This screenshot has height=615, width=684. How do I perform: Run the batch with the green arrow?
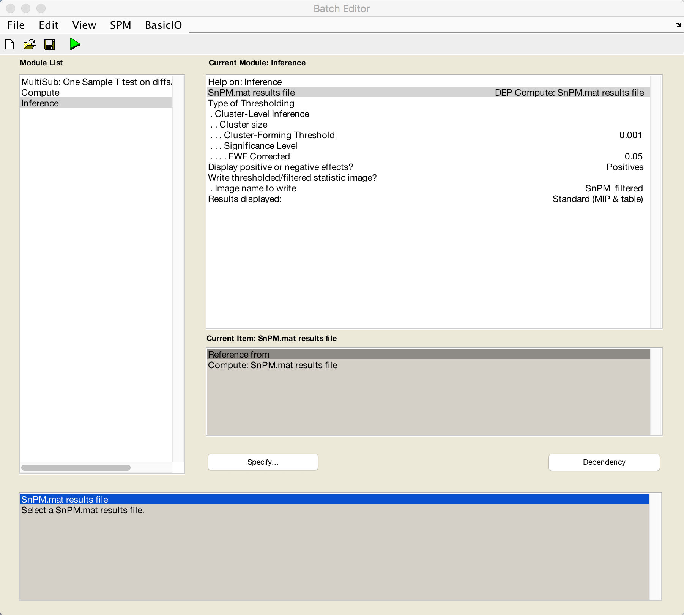click(x=75, y=44)
